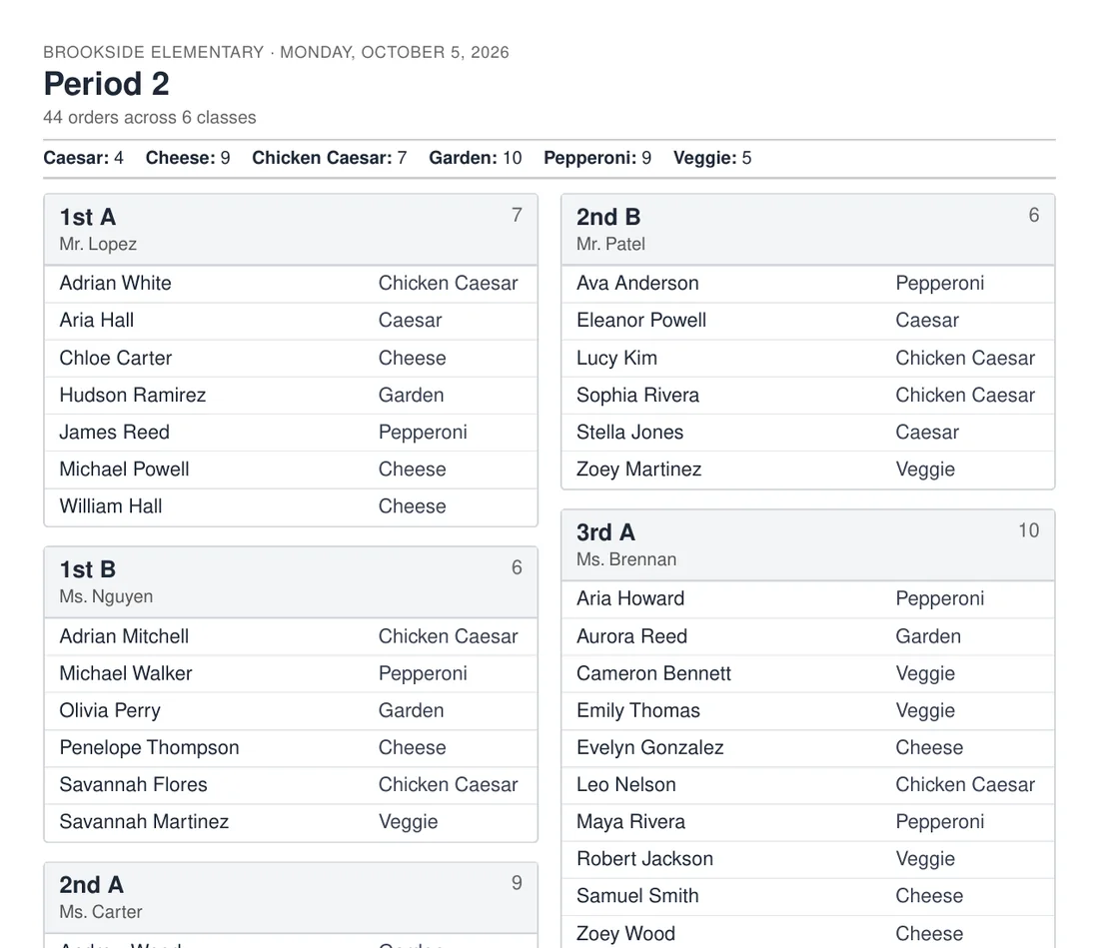Select the Chloe Carter row name
1099x948 pixels.
116,358
